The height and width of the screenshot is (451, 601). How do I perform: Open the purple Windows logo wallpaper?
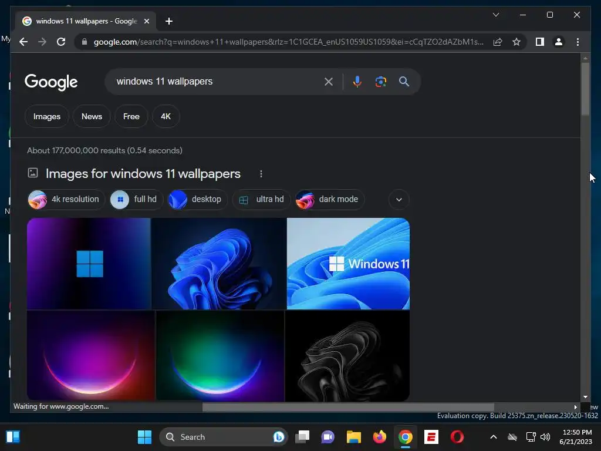(x=89, y=264)
